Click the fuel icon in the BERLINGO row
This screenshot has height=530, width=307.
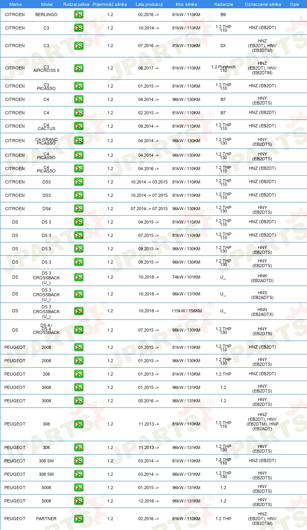[79, 15]
